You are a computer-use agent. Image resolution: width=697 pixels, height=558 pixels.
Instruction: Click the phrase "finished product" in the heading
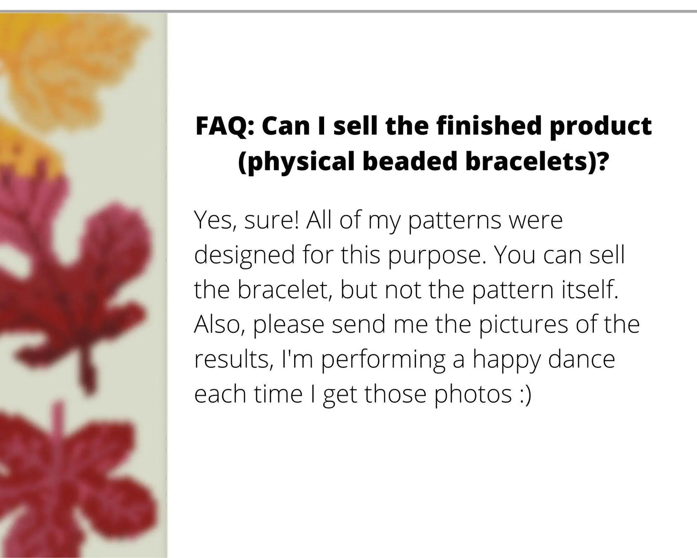(544, 126)
